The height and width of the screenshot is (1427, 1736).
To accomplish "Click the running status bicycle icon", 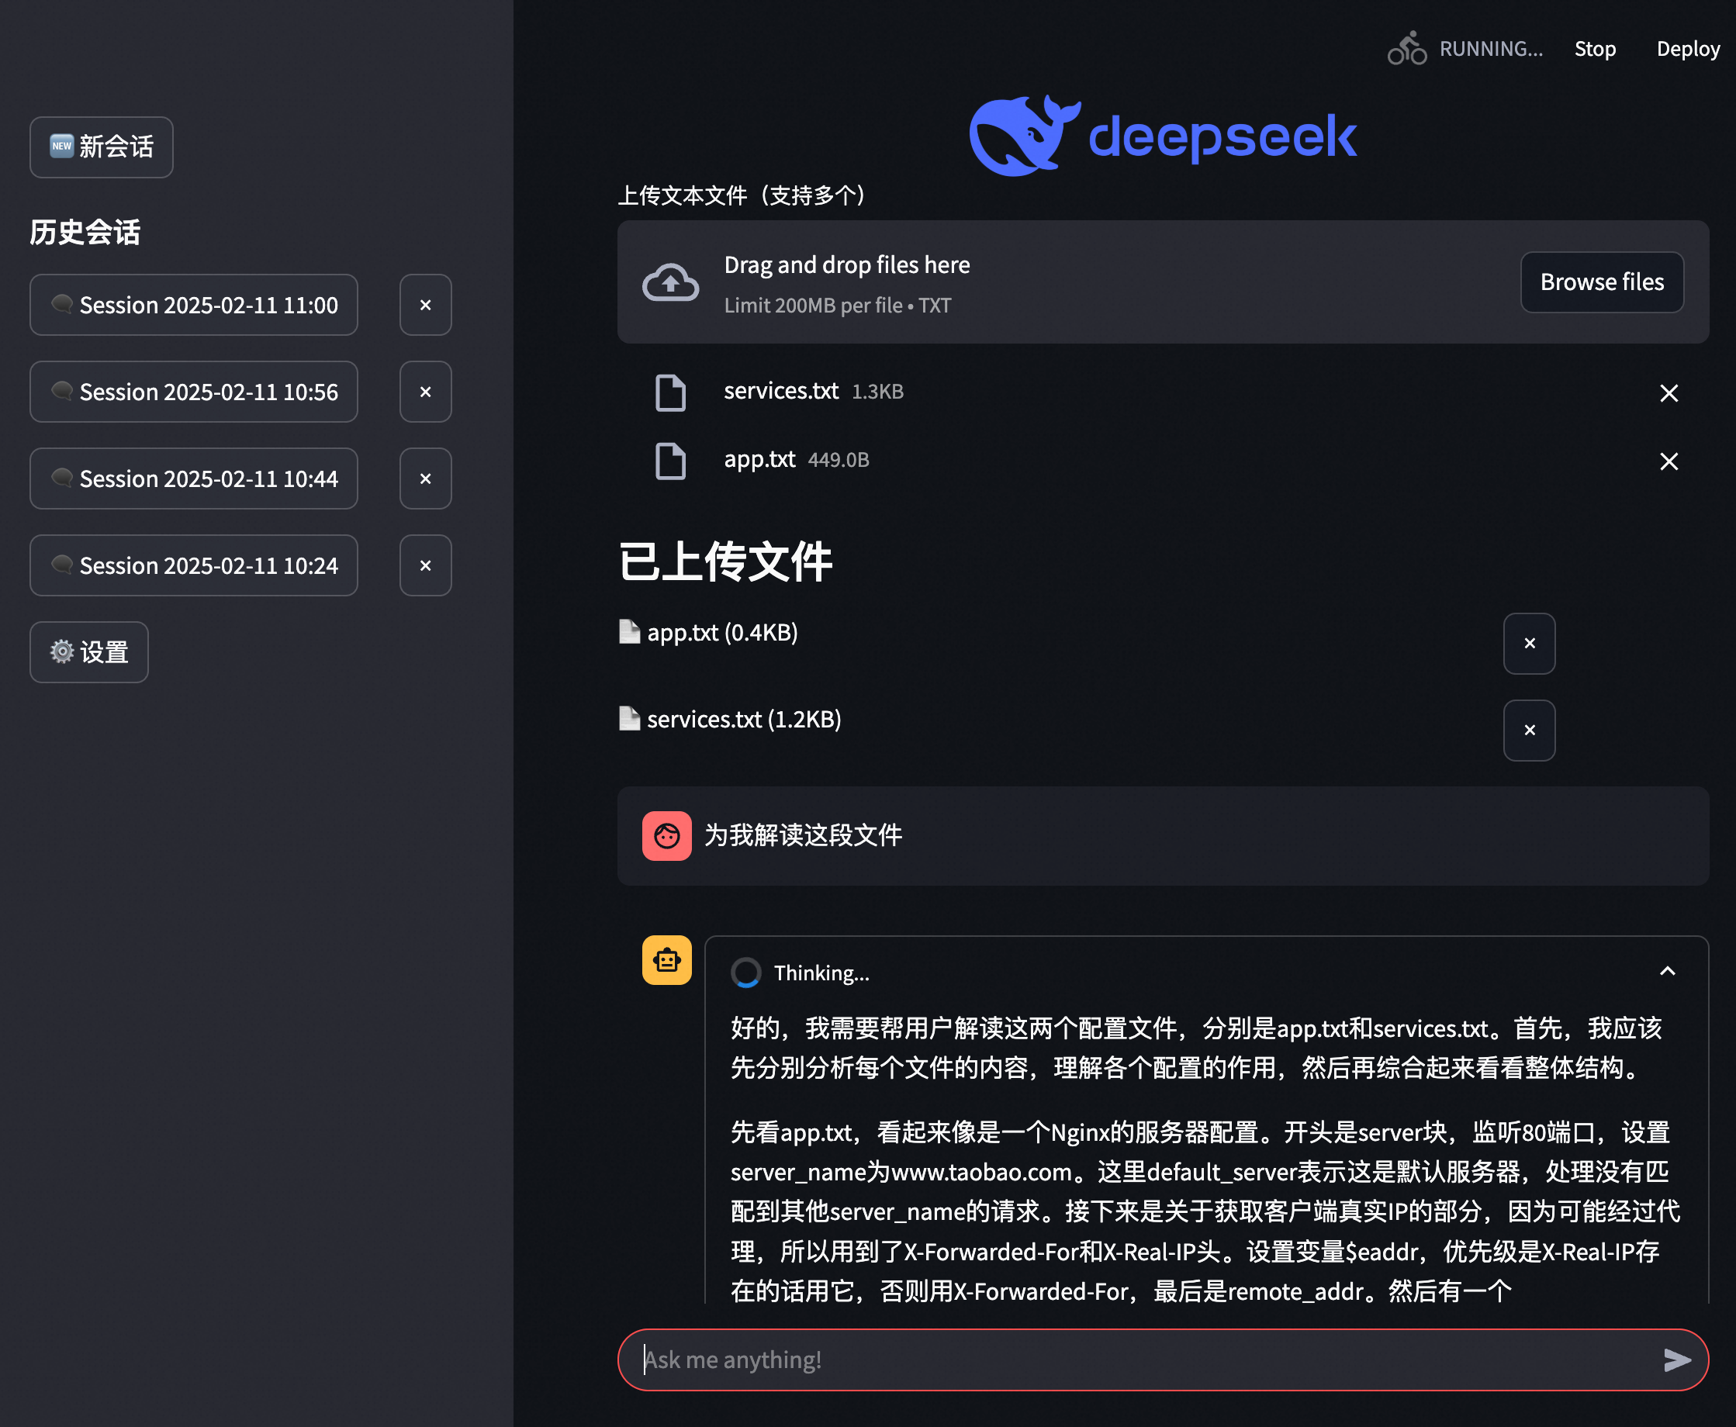I will [x=1407, y=49].
